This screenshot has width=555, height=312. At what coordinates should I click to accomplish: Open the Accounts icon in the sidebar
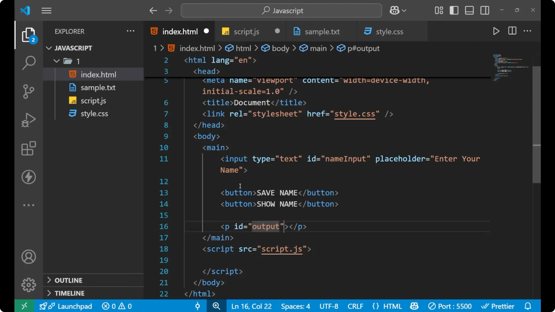click(x=29, y=257)
